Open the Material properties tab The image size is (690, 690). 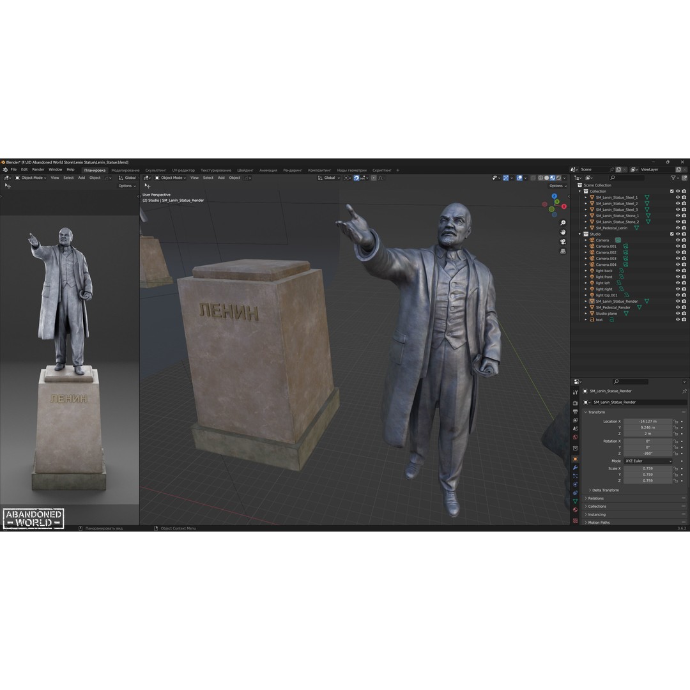[x=575, y=510]
